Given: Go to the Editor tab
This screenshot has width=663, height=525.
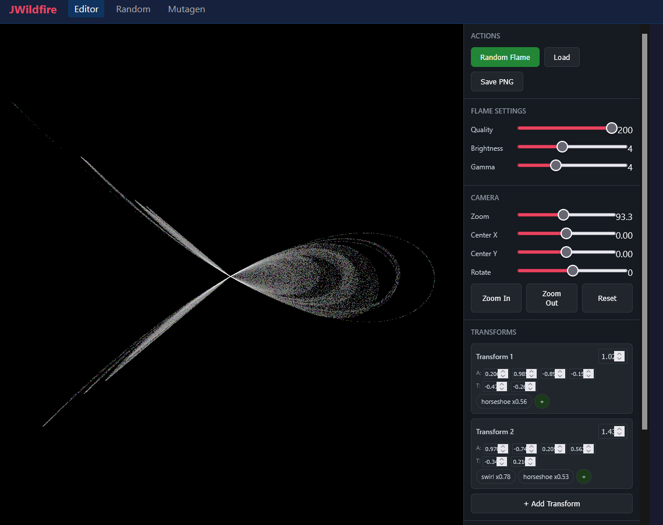Looking at the screenshot, I should point(86,9).
